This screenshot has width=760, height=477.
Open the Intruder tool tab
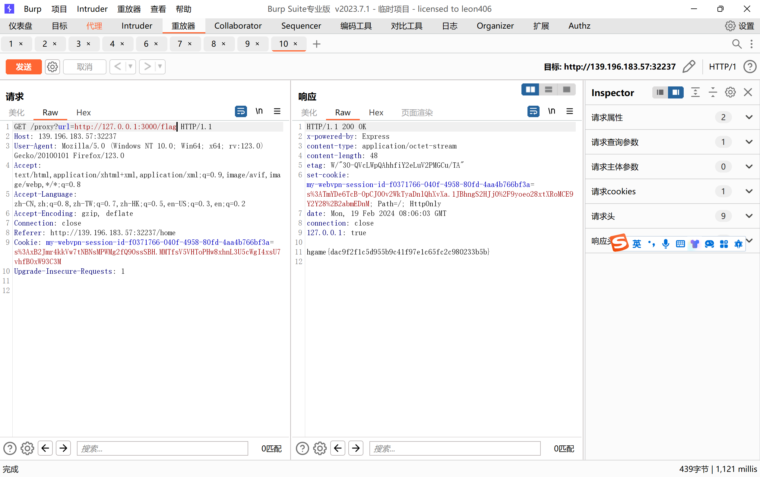(137, 26)
